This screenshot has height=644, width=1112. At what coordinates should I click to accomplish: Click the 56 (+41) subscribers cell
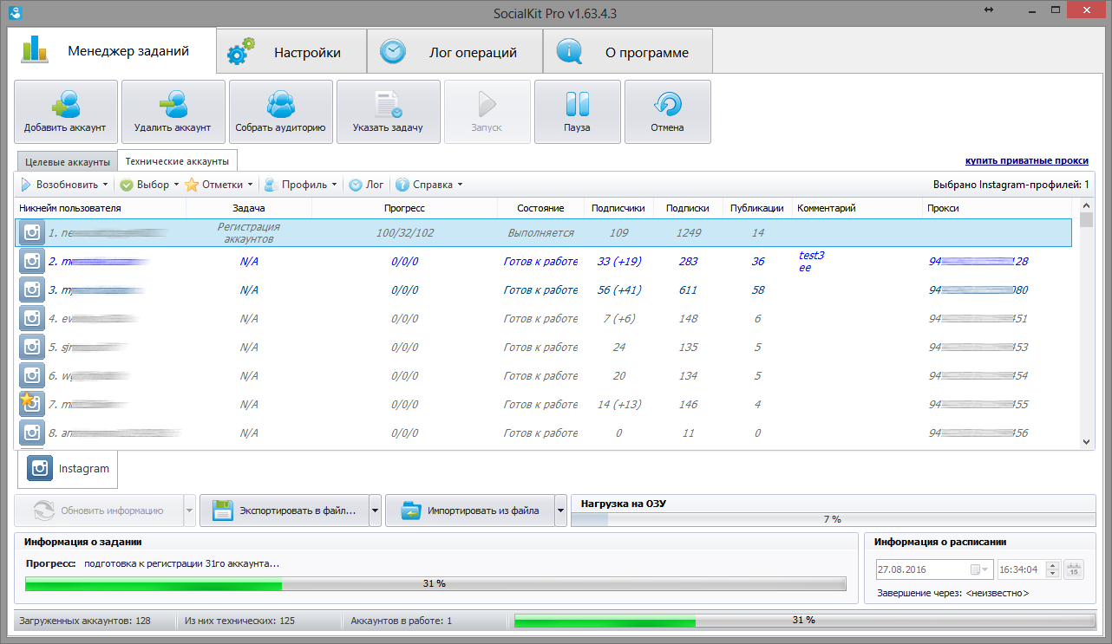click(x=618, y=289)
